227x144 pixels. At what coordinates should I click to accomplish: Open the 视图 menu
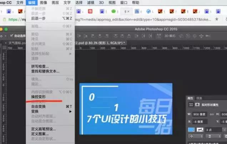point(112,2)
